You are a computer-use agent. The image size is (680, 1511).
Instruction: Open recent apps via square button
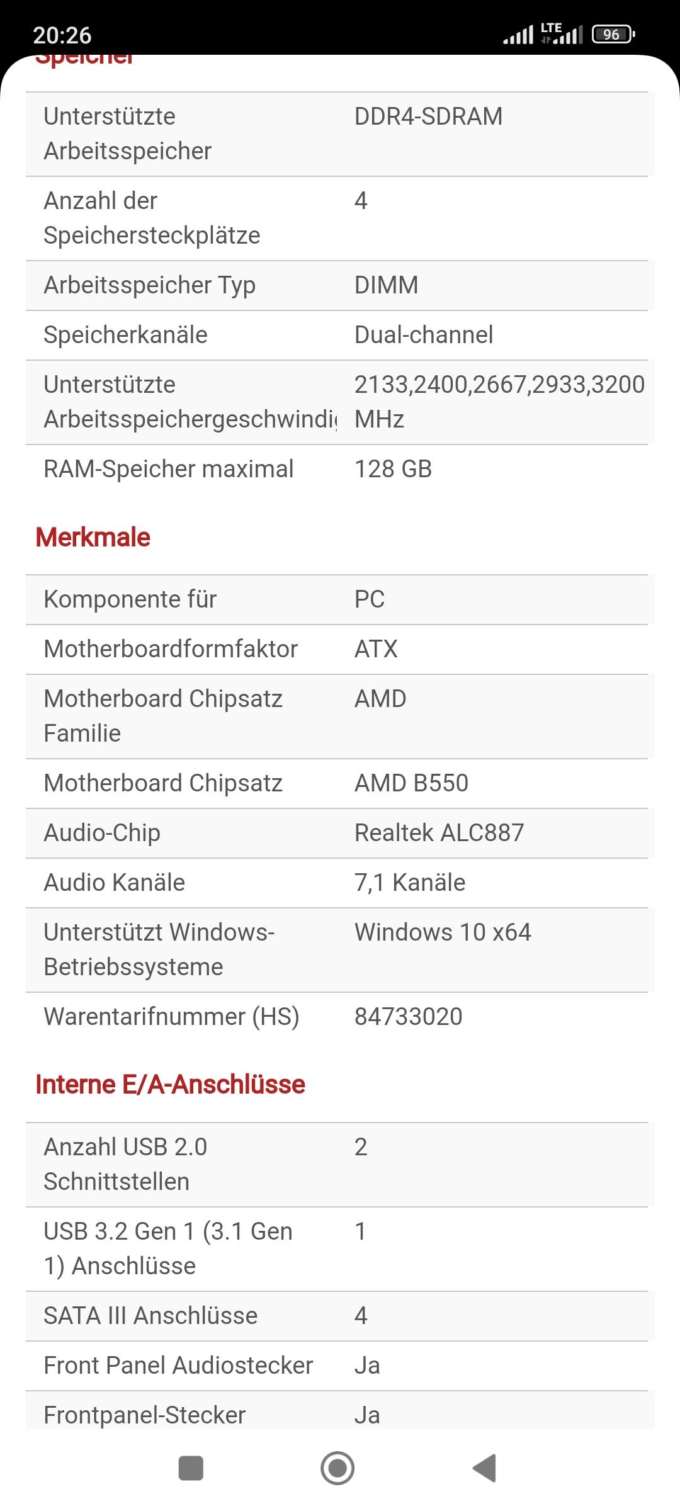[x=191, y=1468]
